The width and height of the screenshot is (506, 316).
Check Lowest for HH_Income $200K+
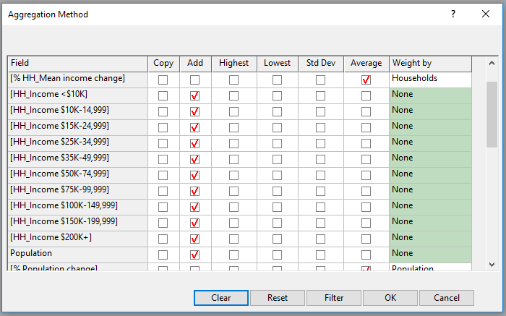coord(277,239)
